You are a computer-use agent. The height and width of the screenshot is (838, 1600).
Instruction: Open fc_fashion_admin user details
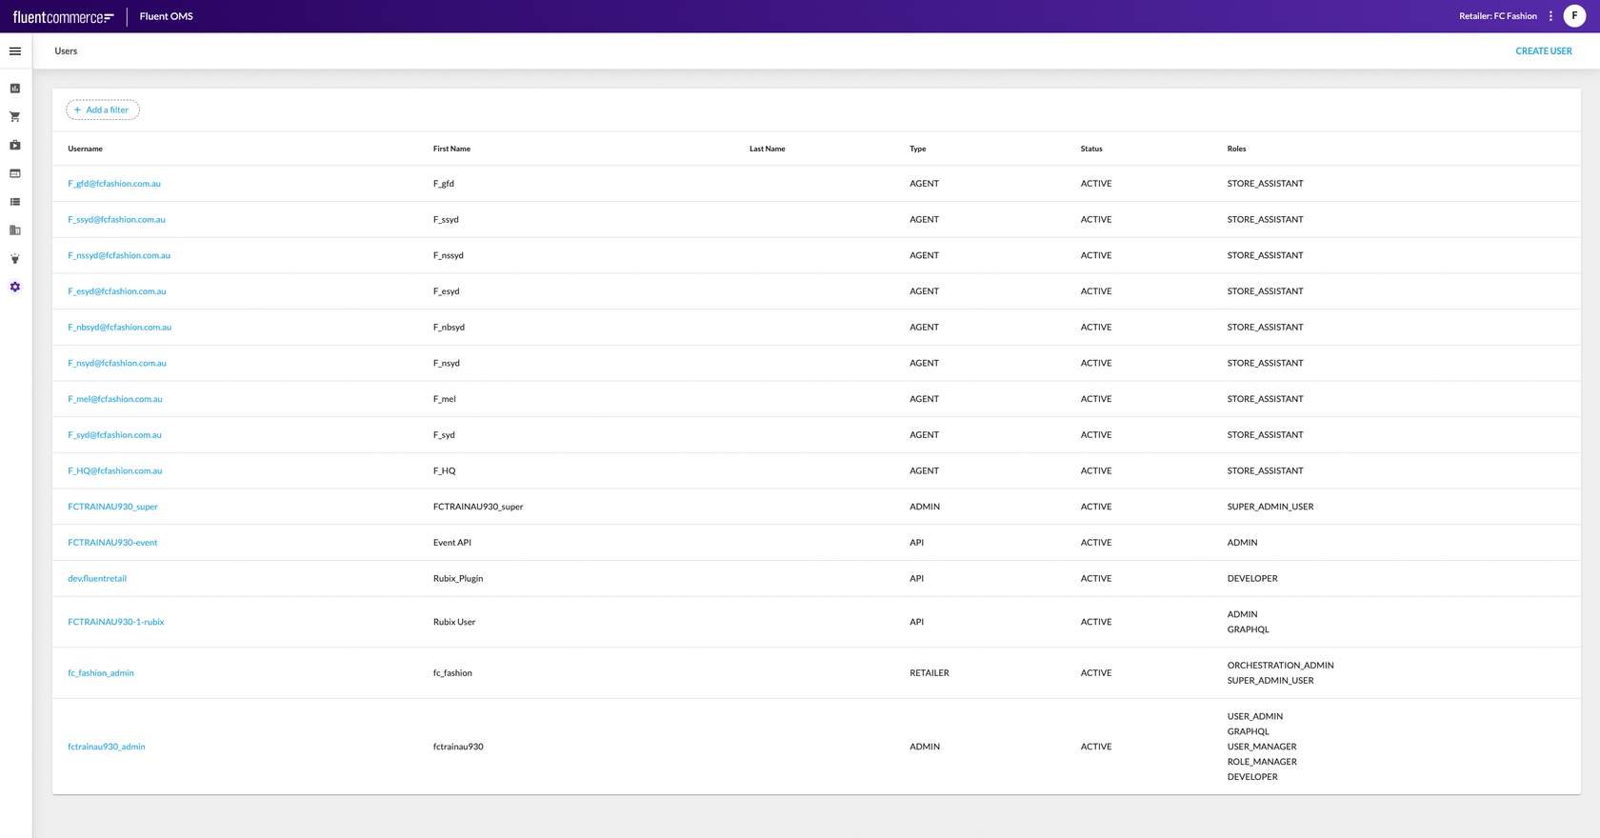pyautogui.click(x=101, y=673)
